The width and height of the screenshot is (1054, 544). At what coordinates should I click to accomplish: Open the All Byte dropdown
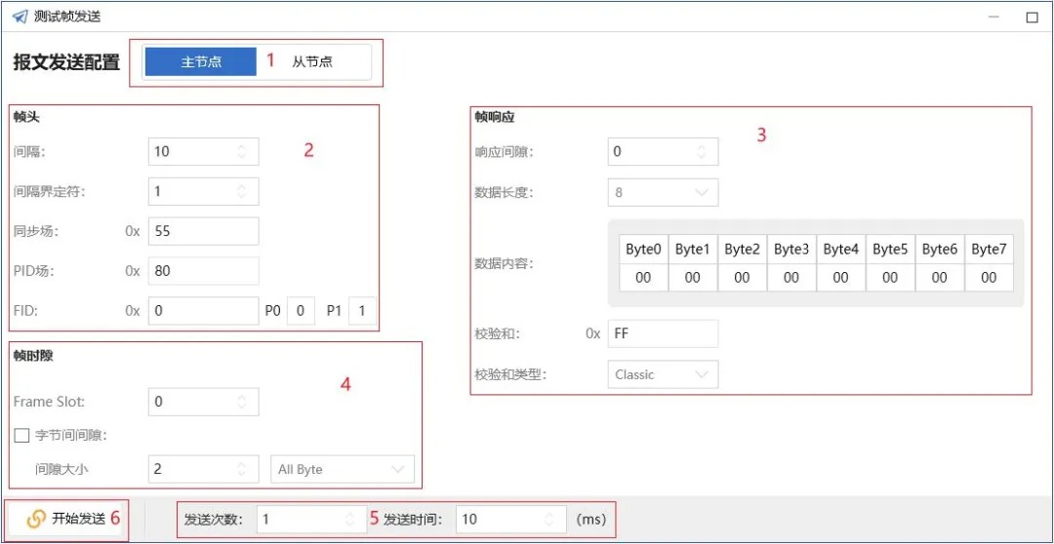[343, 470]
